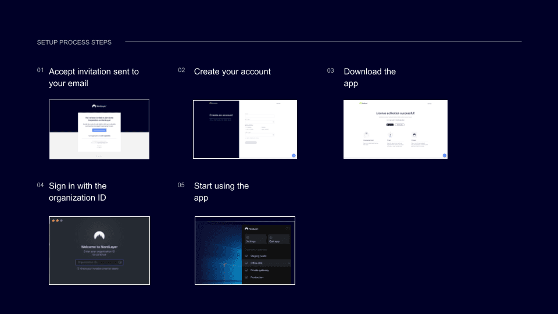Click the App Store download badge

[390, 125]
